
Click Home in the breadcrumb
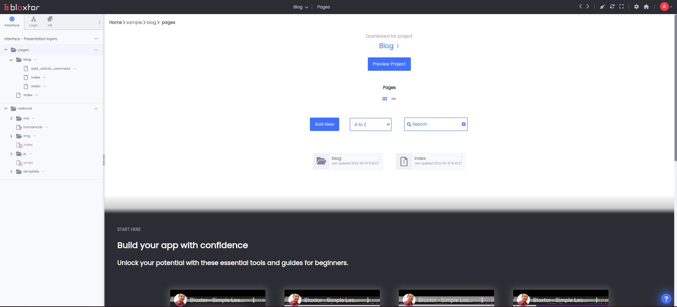coord(115,22)
